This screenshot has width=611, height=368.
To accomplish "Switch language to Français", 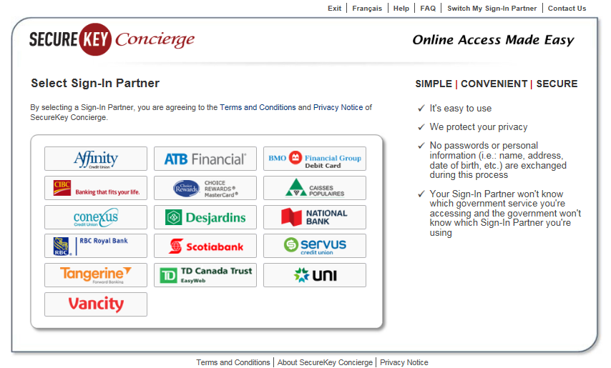I will pos(367,9).
